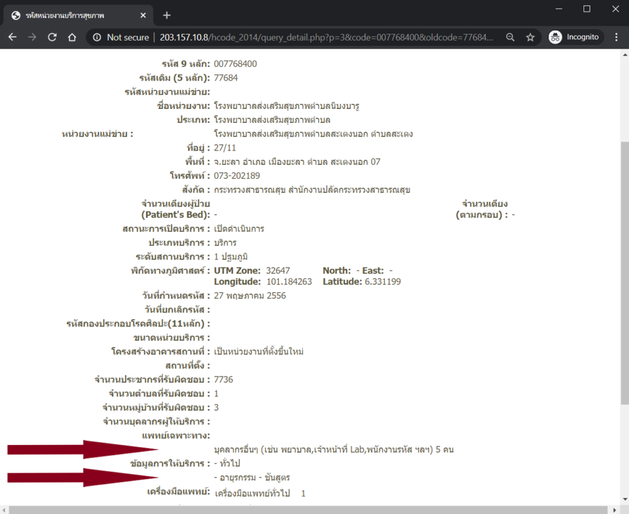Click the vertical scrollbar thumb
This screenshot has width=629, height=514.
(x=623, y=271)
